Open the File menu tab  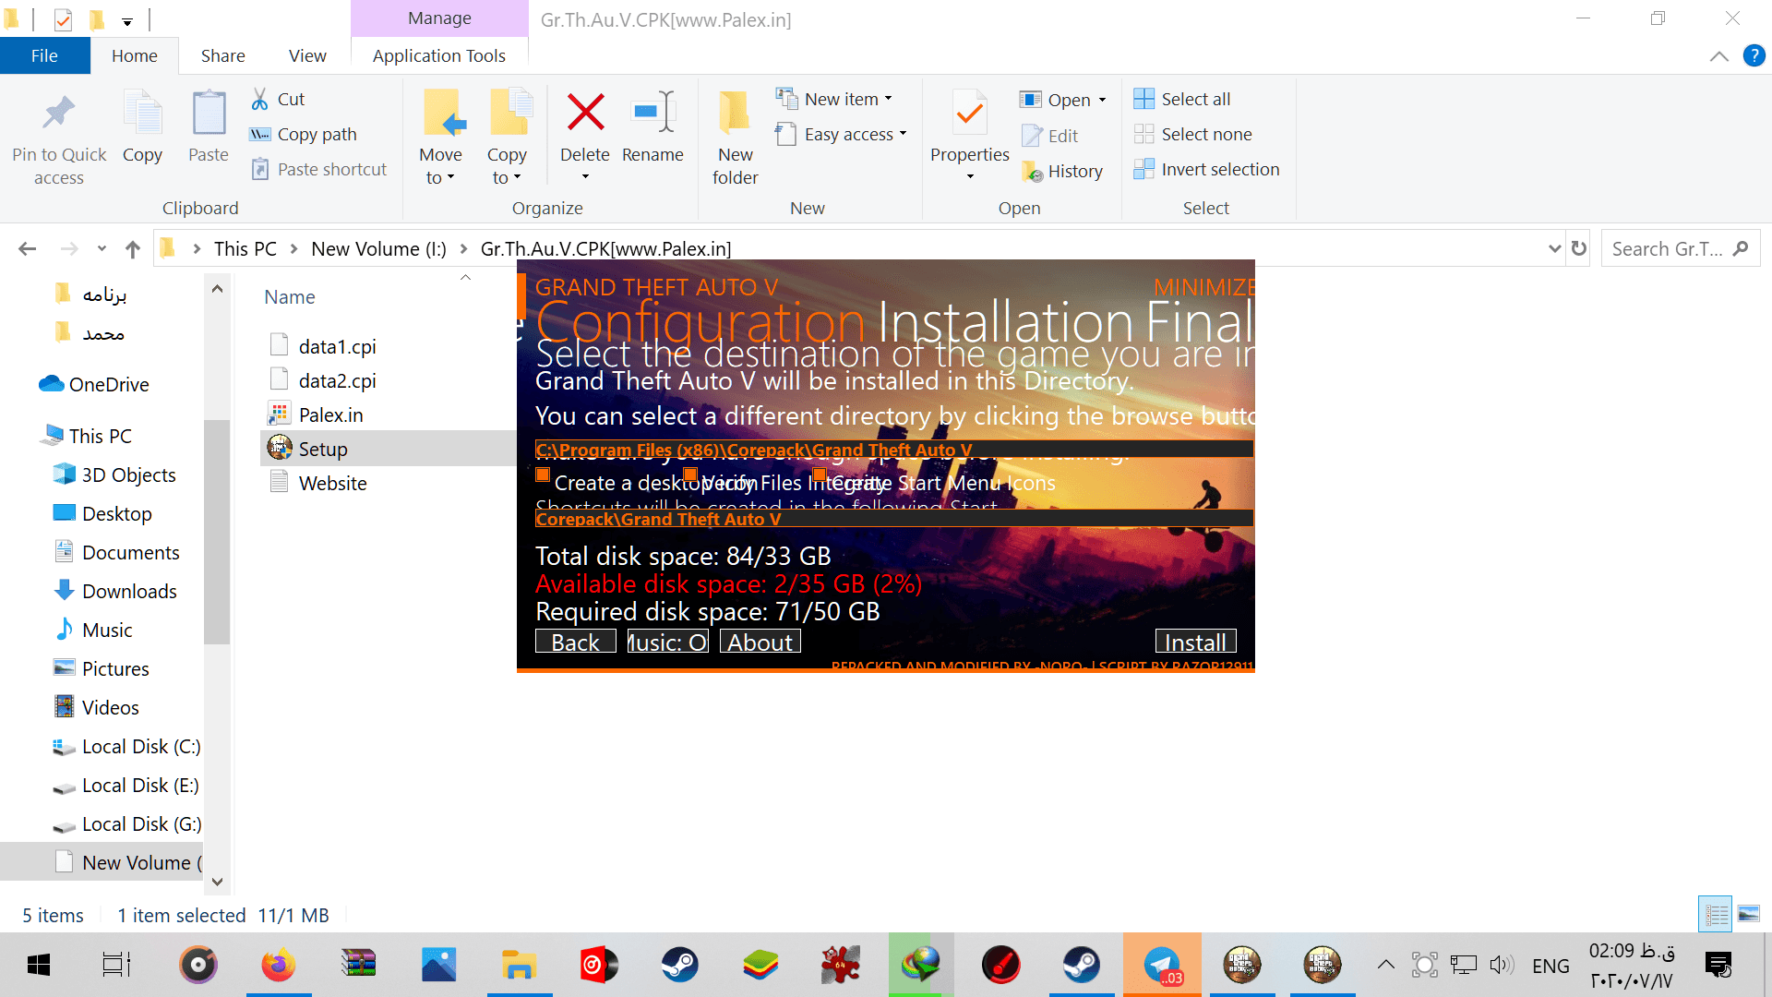tap(44, 55)
